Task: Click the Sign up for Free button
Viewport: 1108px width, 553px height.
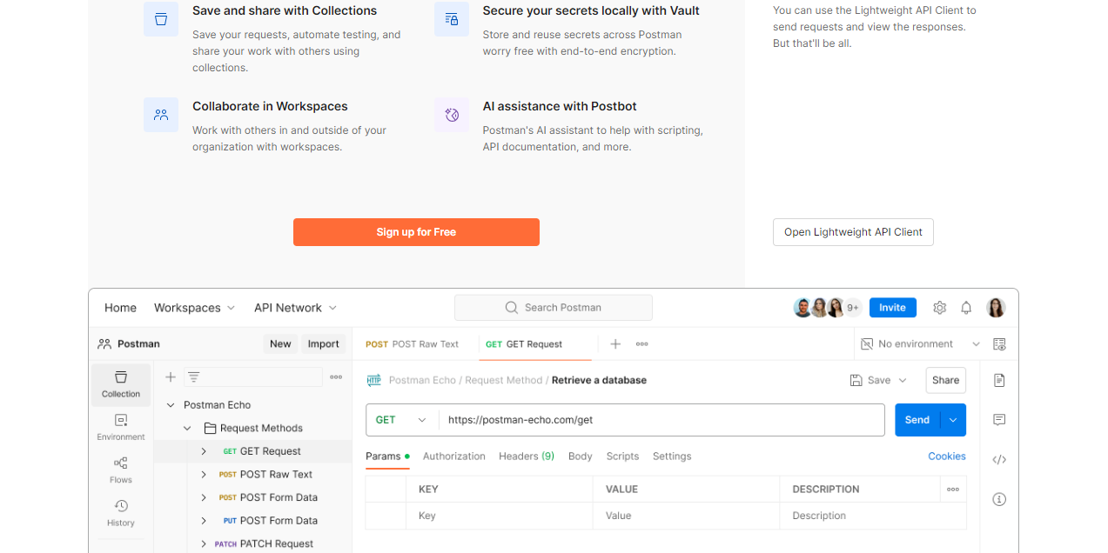Action: click(416, 232)
